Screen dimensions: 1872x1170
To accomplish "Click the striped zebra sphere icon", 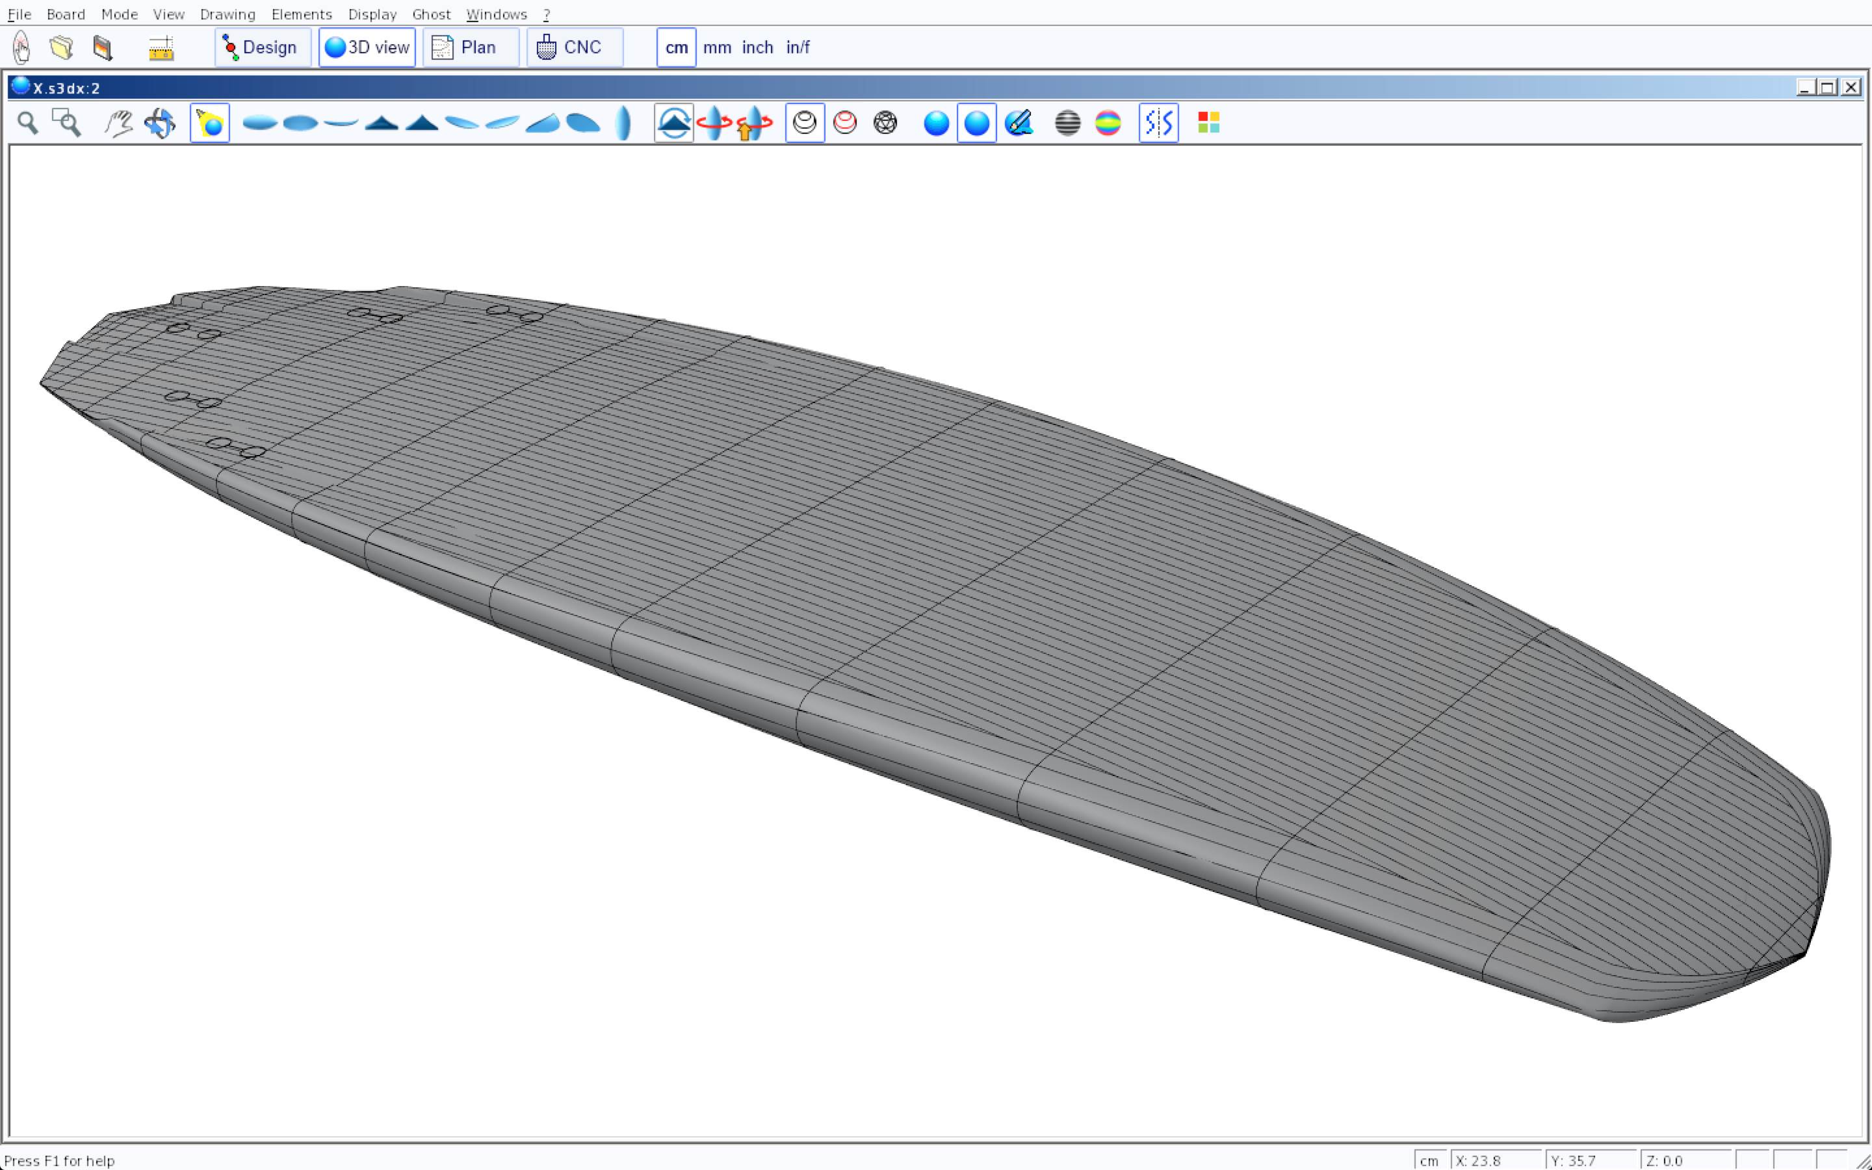I will coord(1067,123).
